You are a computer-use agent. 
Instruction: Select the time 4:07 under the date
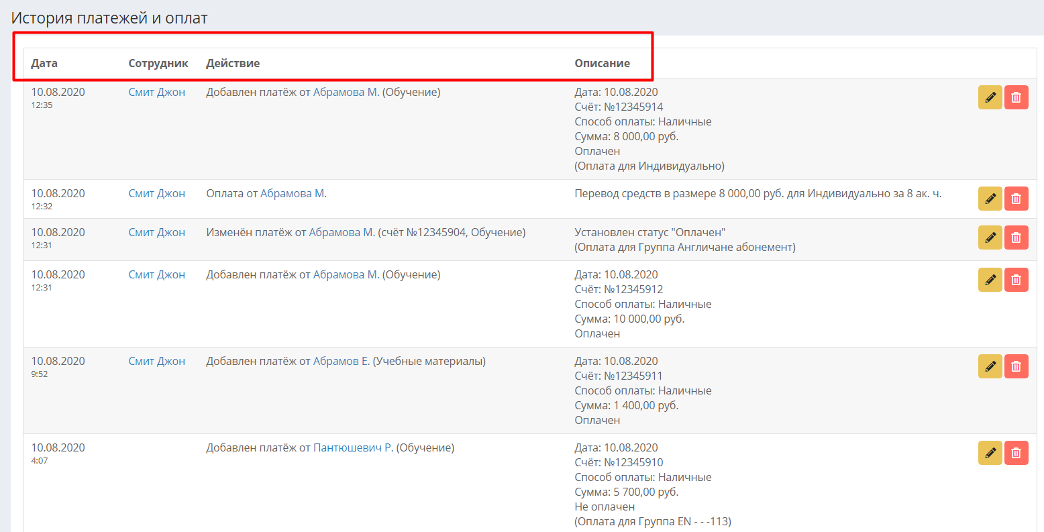[40, 461]
